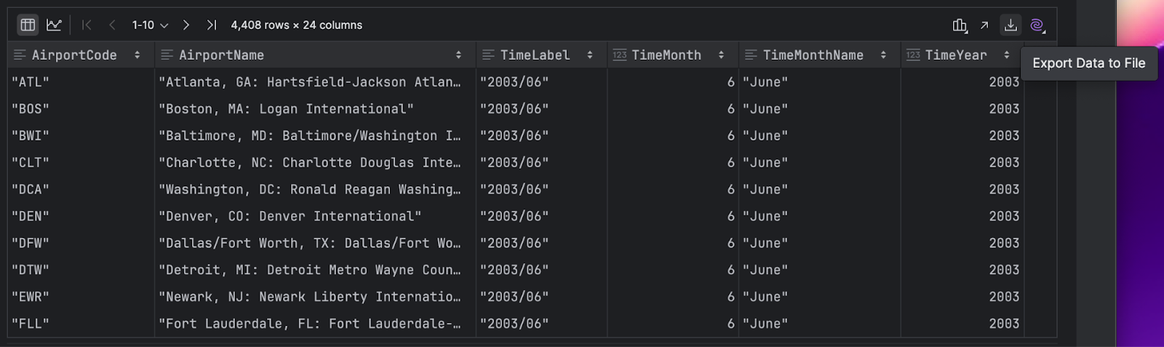1164x347 pixels.
Task: Click the AirportName column header
Action: (221, 55)
